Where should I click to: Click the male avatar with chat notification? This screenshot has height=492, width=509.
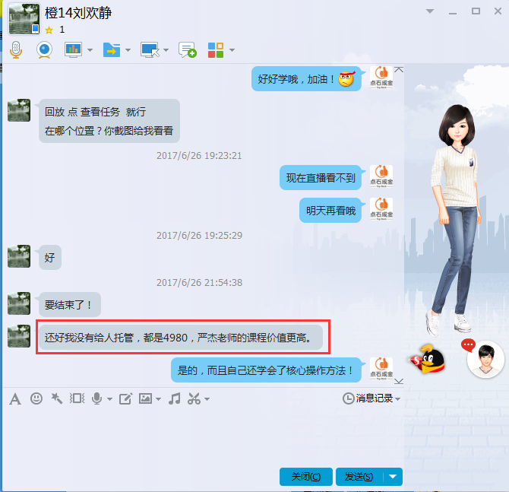(x=485, y=360)
